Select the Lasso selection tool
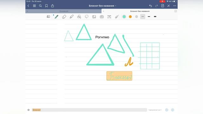Image resolution: width=203 pixels, height=114 pixels. click(87, 17)
